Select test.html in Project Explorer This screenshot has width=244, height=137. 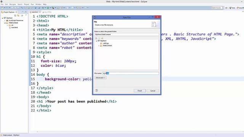point(14,27)
